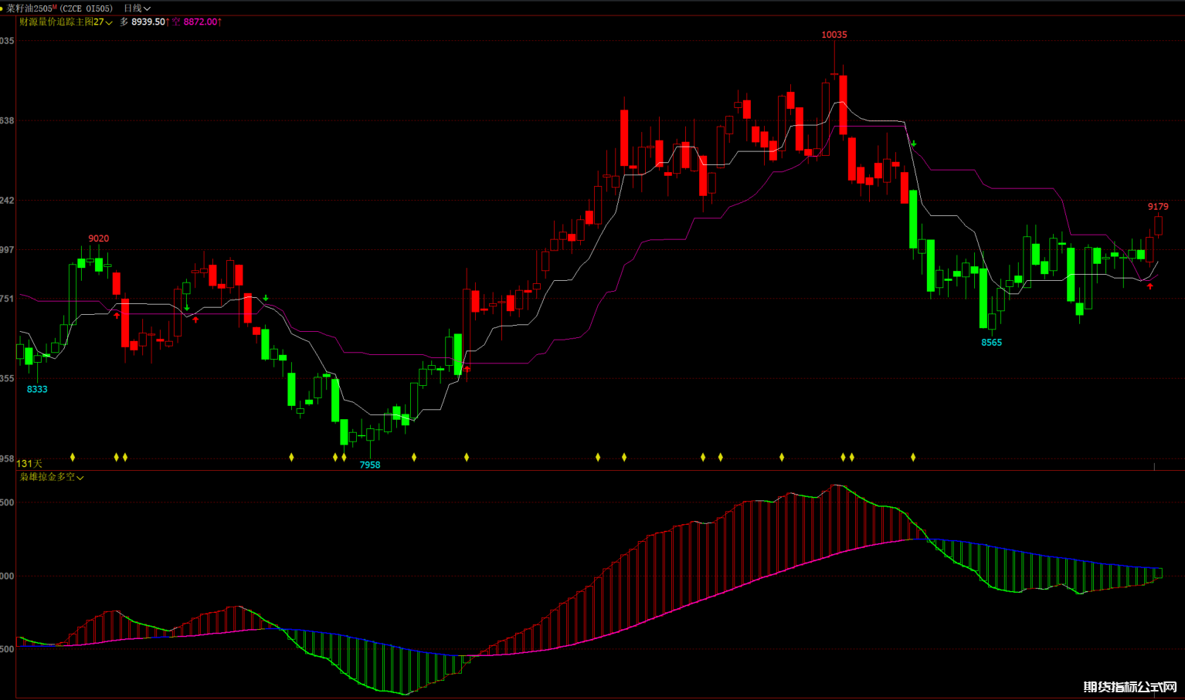Click the 9020 peak price label
Screen dimensions: 1185x700
[98, 238]
